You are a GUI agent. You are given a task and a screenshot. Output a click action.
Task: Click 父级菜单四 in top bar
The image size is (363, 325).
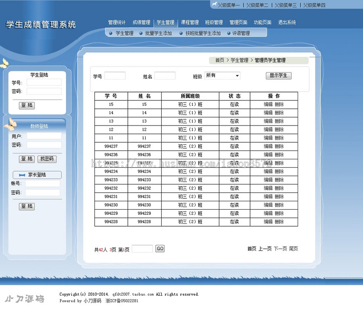tap(314, 5)
